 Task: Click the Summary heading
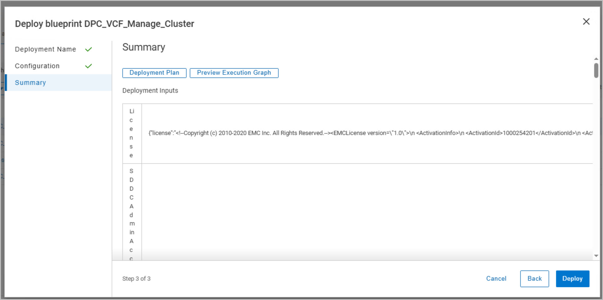[144, 47]
